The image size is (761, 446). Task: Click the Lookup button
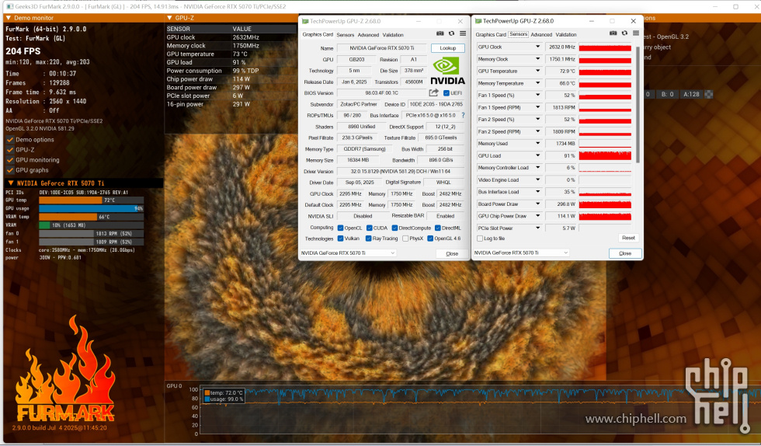448,48
